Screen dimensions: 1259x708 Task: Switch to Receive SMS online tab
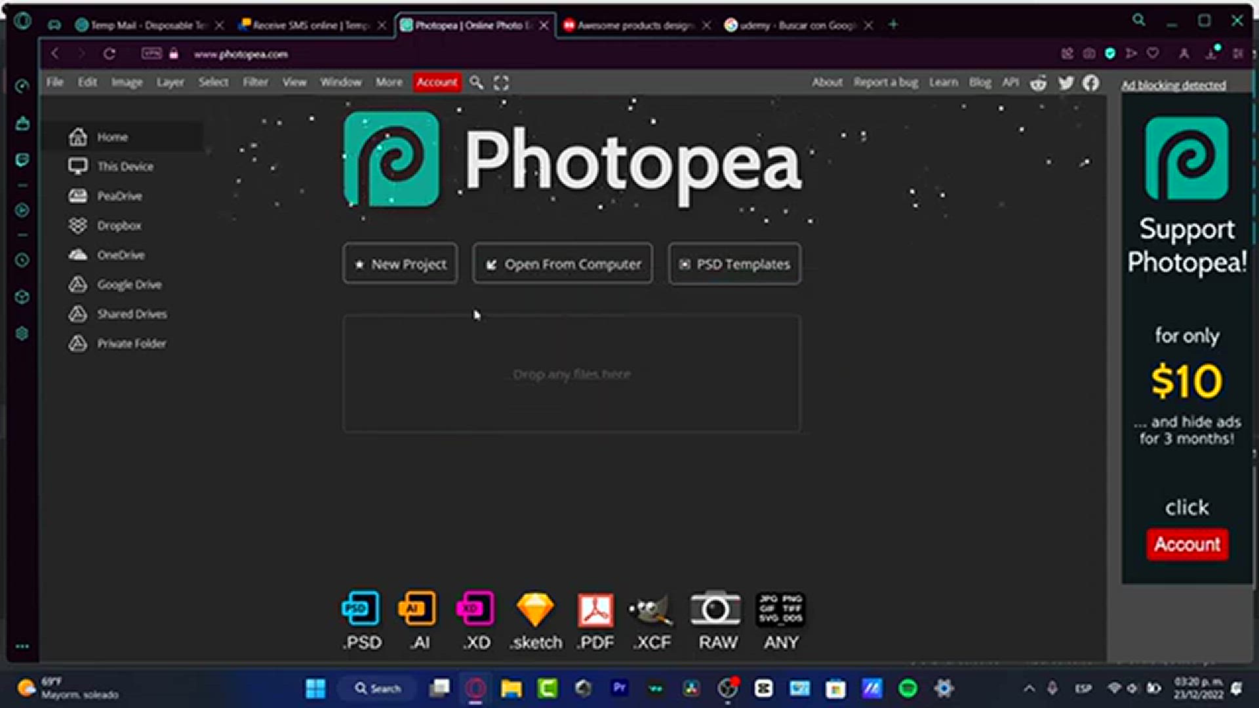(x=312, y=25)
